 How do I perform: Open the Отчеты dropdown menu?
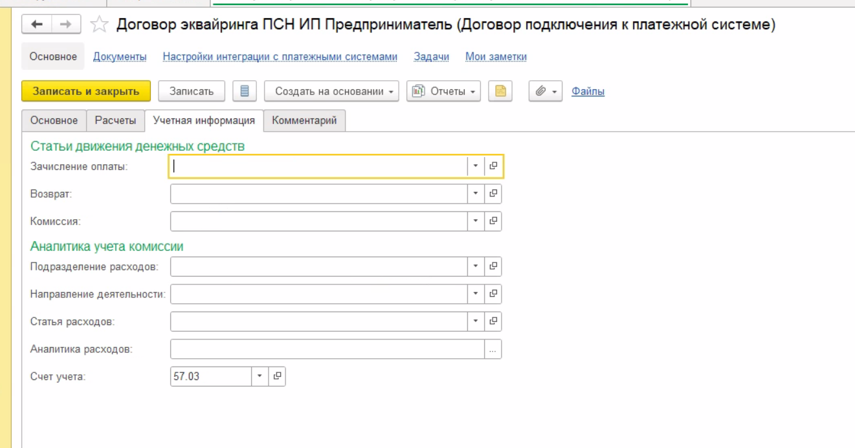(443, 91)
